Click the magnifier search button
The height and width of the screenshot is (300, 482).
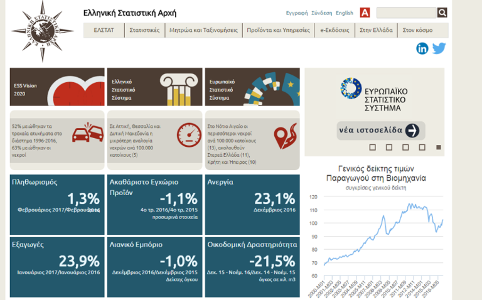tap(442, 13)
